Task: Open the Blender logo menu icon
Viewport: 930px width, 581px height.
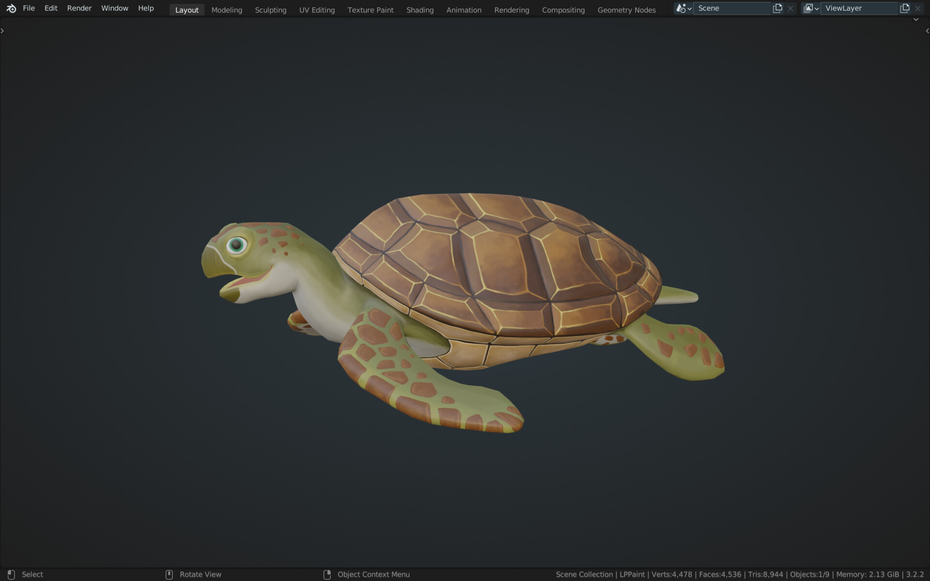Action: (11, 8)
